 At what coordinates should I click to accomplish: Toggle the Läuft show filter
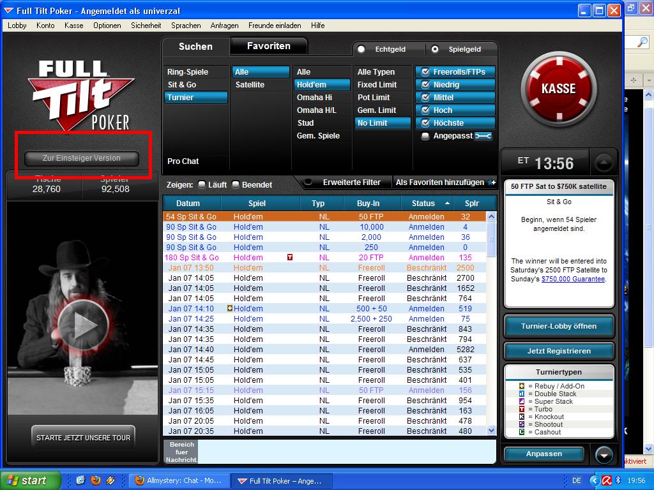(202, 184)
